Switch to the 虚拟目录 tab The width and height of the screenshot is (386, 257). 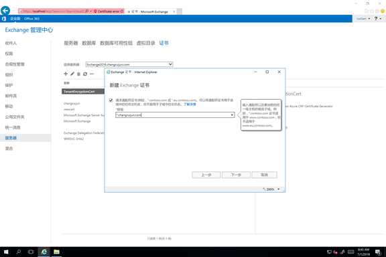pyautogui.click(x=145, y=43)
